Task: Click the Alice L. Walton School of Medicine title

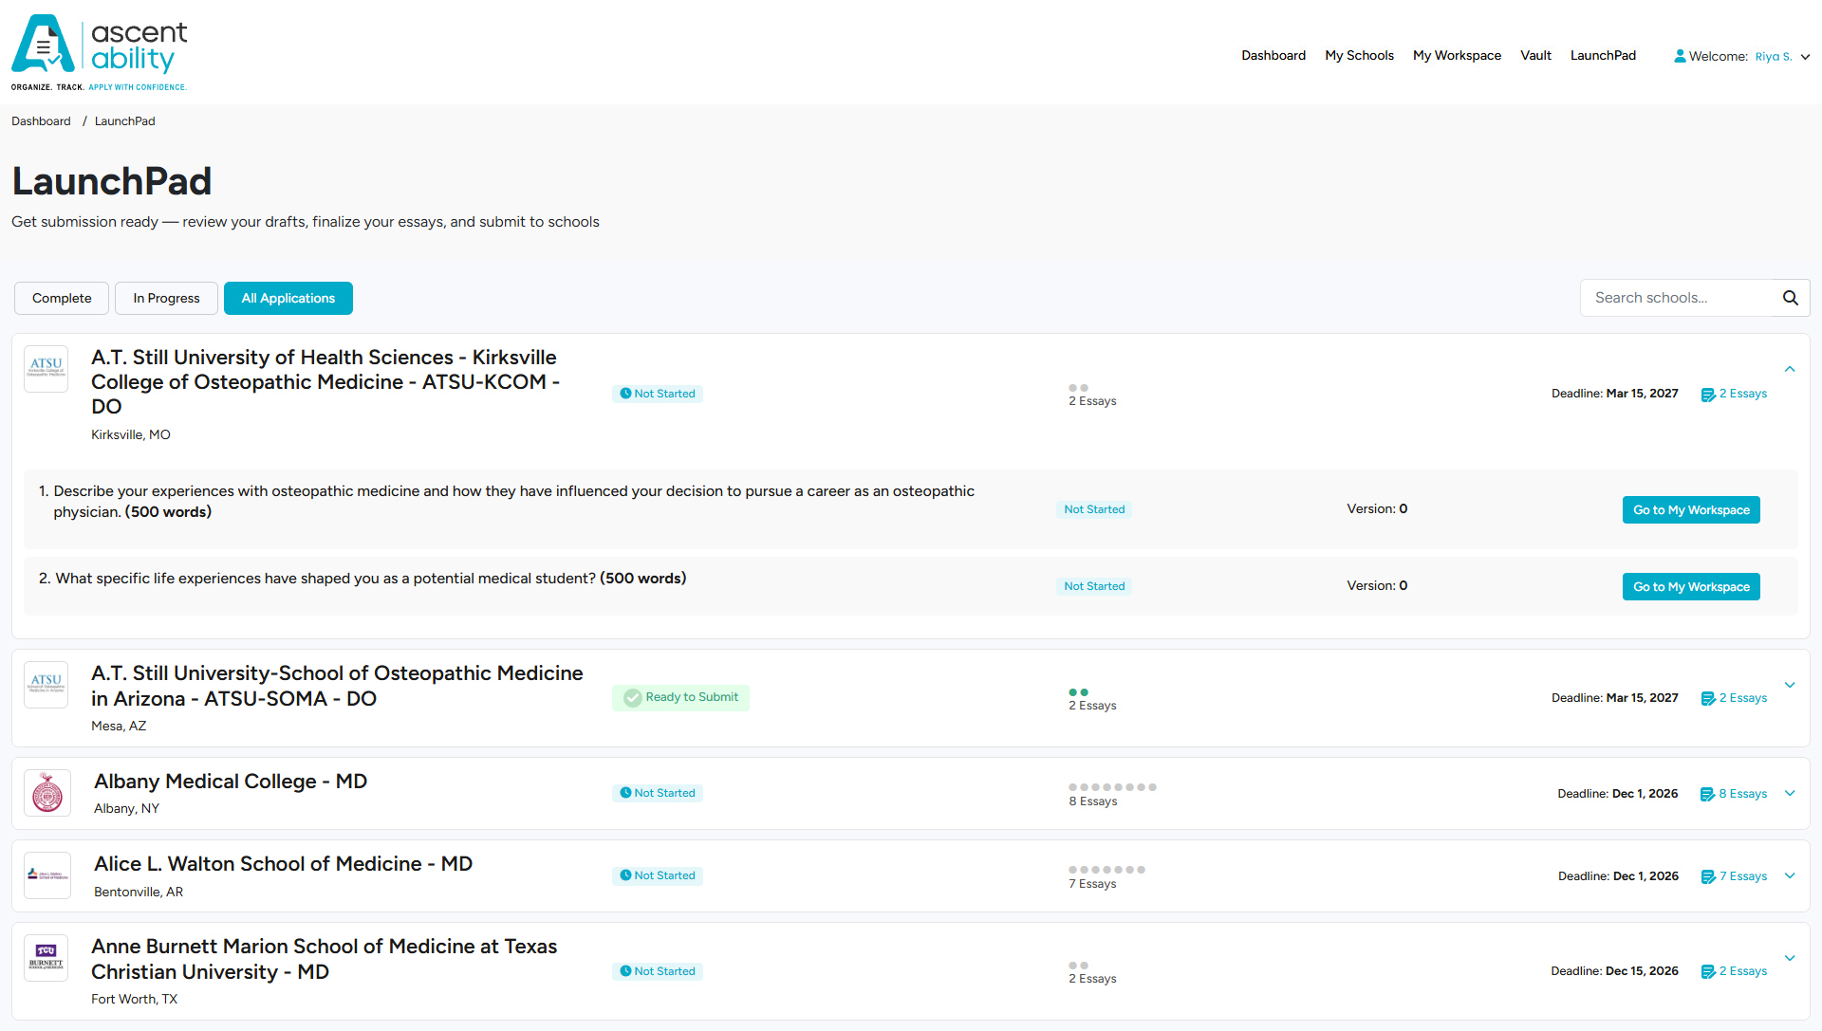Action: coord(283,864)
